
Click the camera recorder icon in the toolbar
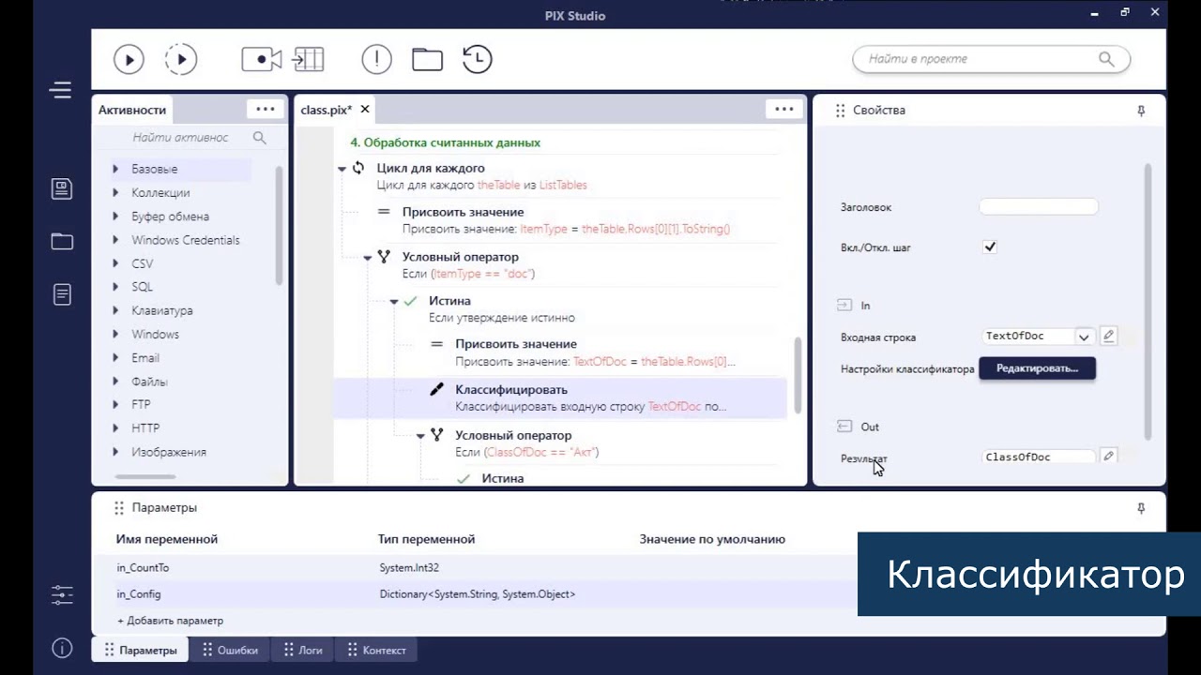(261, 59)
